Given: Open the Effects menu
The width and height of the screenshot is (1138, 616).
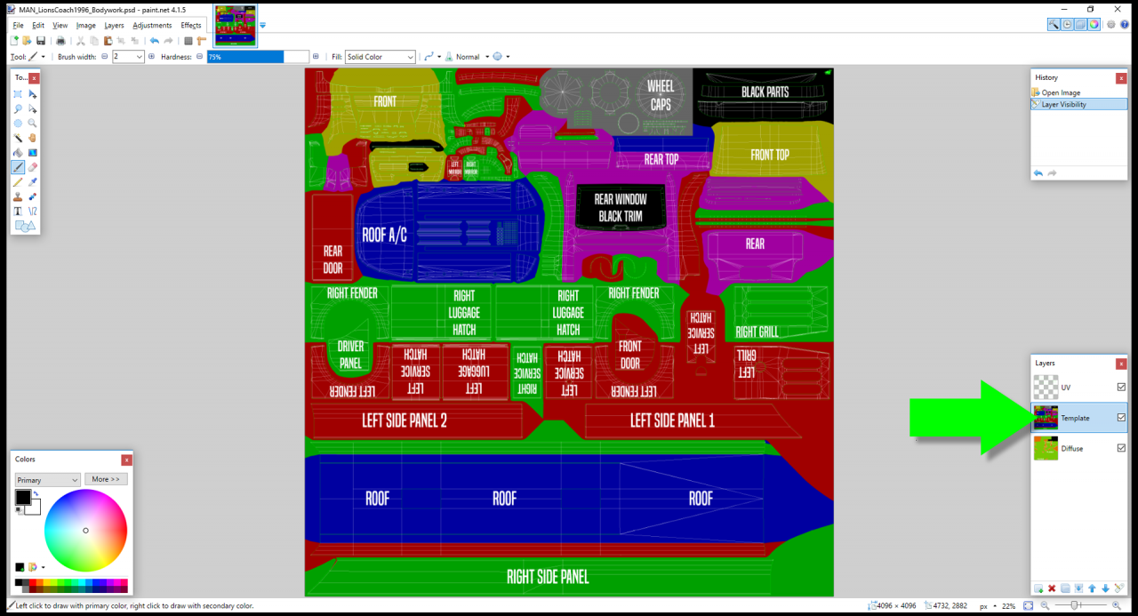Looking at the screenshot, I should coord(191,26).
